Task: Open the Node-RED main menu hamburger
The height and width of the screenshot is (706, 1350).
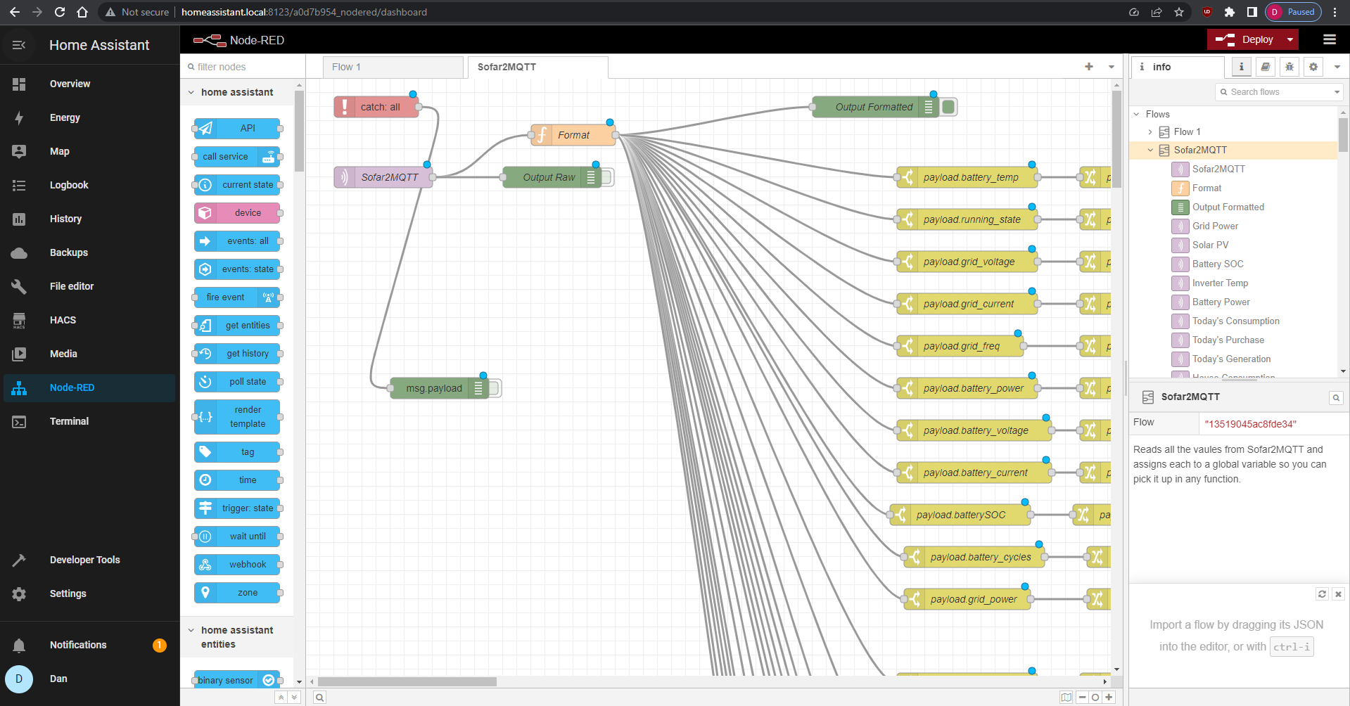Action: [x=1329, y=39]
